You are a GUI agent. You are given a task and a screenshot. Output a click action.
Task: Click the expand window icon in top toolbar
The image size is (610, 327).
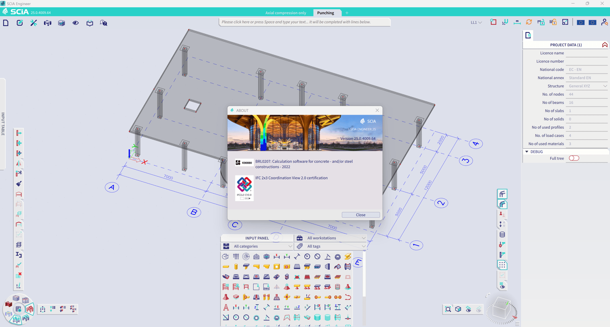pos(565,22)
